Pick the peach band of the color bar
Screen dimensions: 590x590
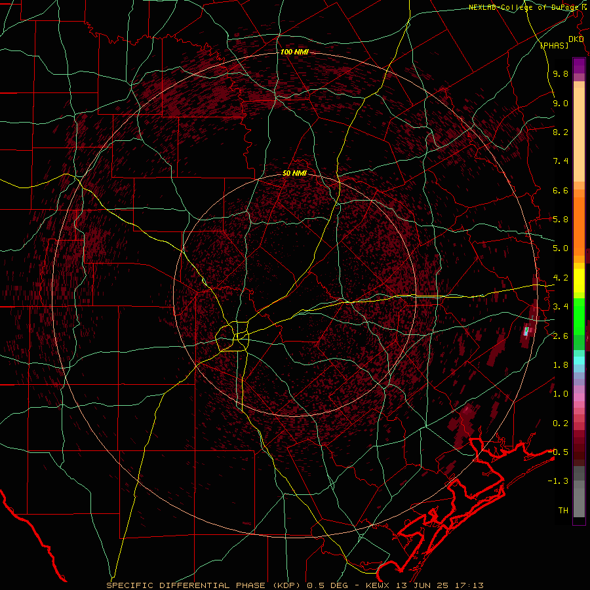[x=579, y=134]
